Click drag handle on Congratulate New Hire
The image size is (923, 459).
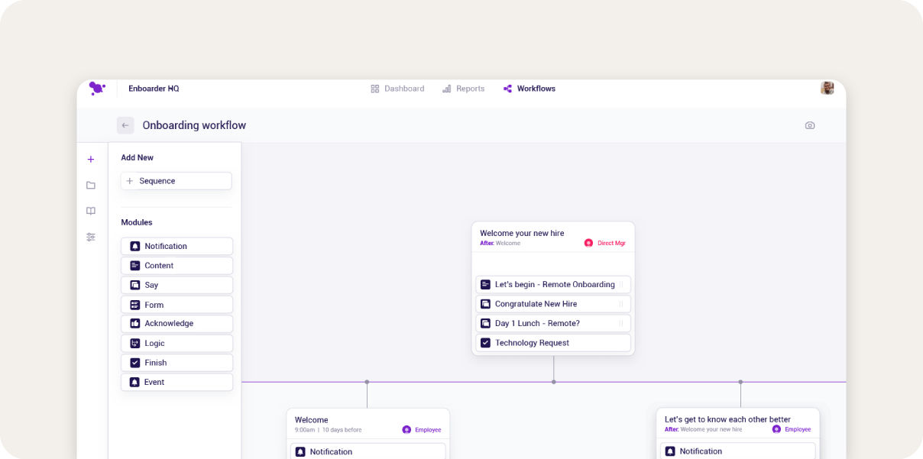(621, 304)
